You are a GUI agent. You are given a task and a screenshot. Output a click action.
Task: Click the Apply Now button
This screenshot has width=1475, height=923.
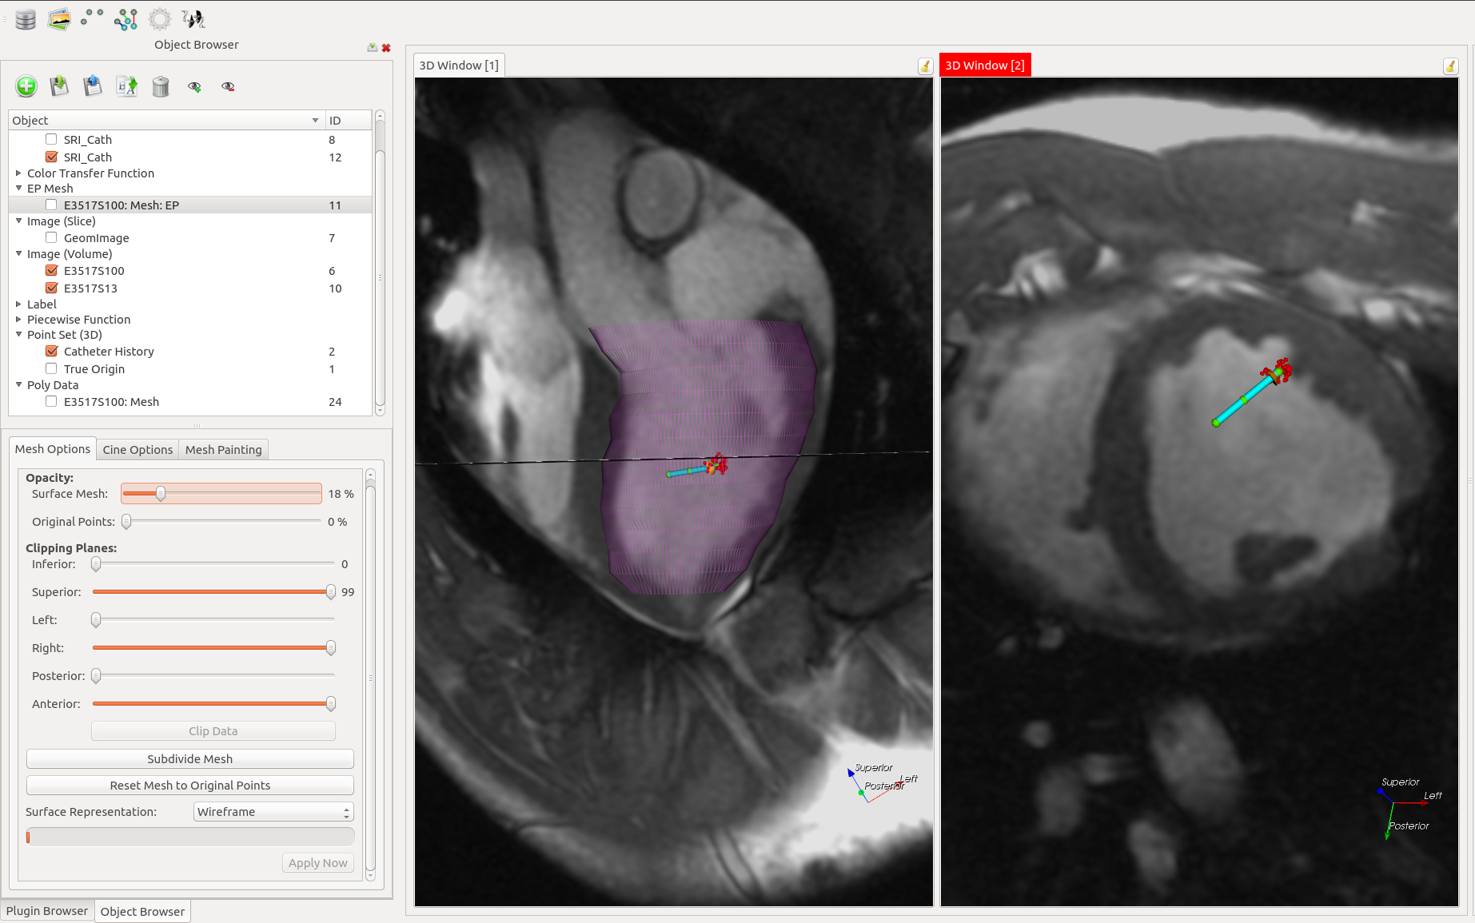(x=318, y=863)
